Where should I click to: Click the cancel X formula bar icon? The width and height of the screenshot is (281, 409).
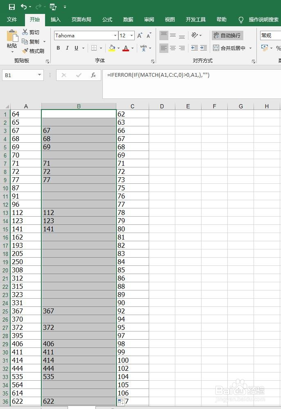click(64, 75)
